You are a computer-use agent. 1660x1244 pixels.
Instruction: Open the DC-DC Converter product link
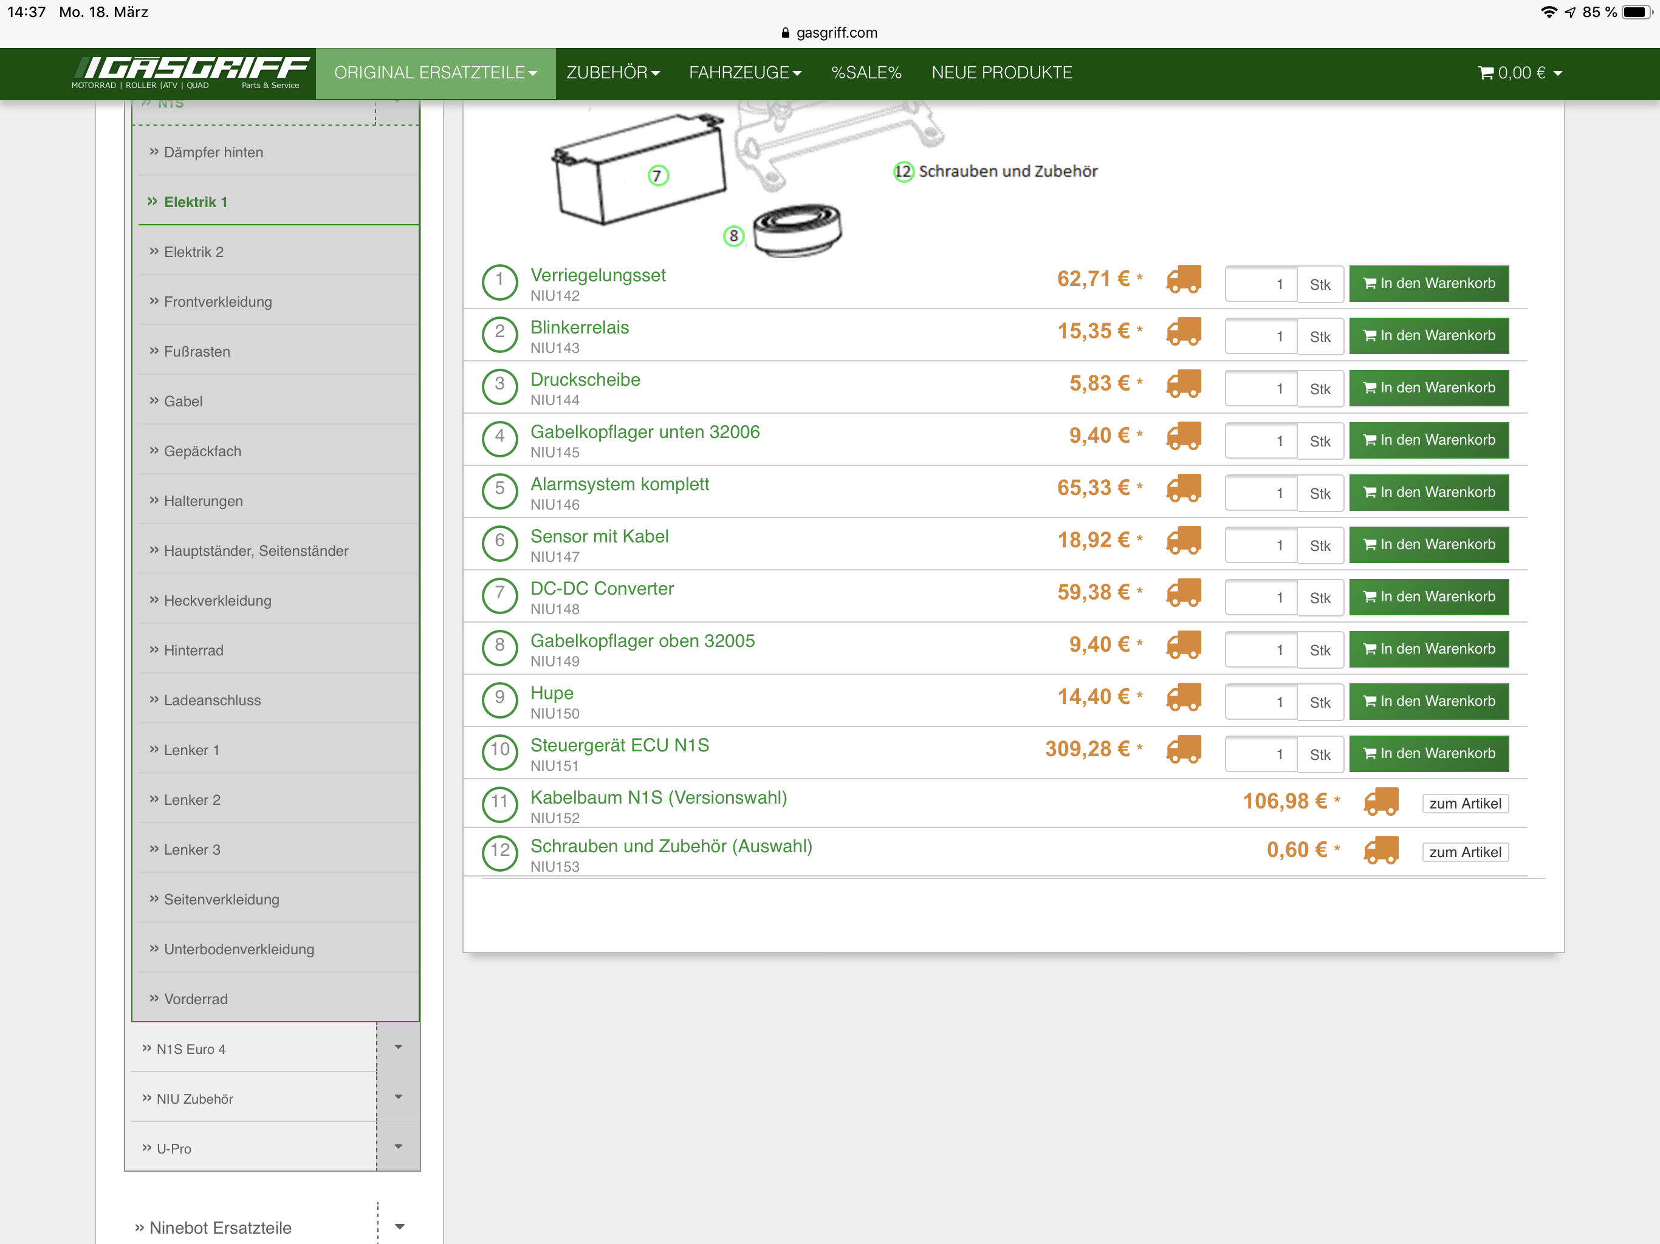pos(601,589)
